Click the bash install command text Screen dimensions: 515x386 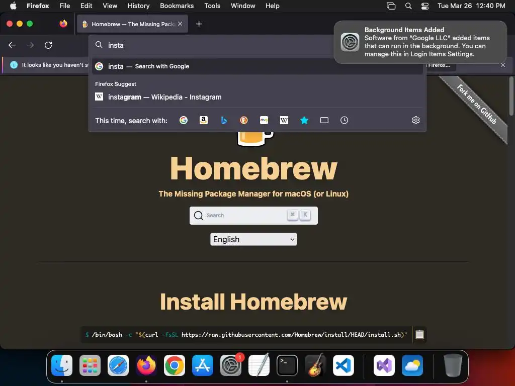(x=246, y=335)
